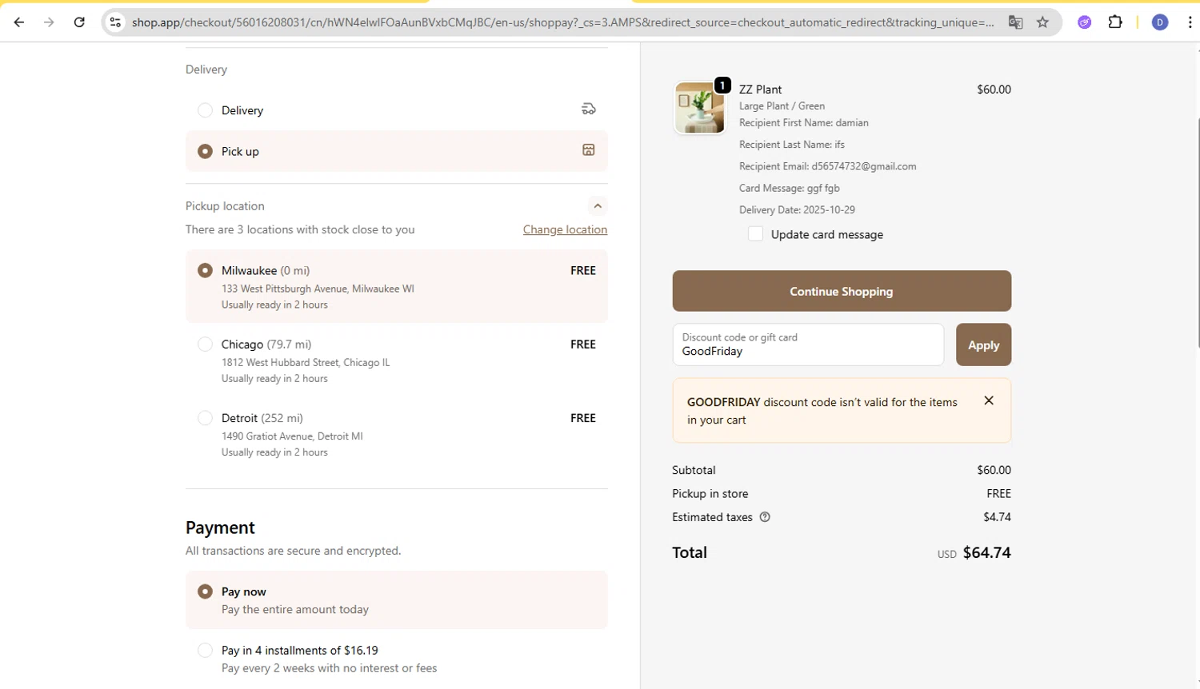Click the Detroit address 1490 Gratiot Avenue
The image size is (1200, 689).
292,436
